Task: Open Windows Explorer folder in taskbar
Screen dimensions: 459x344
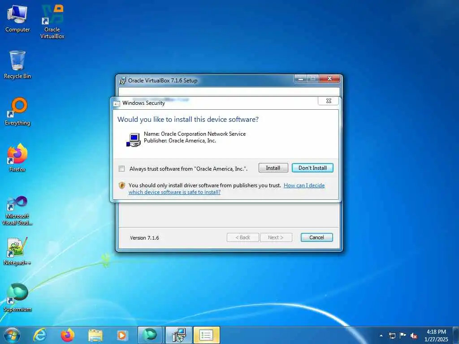Action: click(95, 335)
